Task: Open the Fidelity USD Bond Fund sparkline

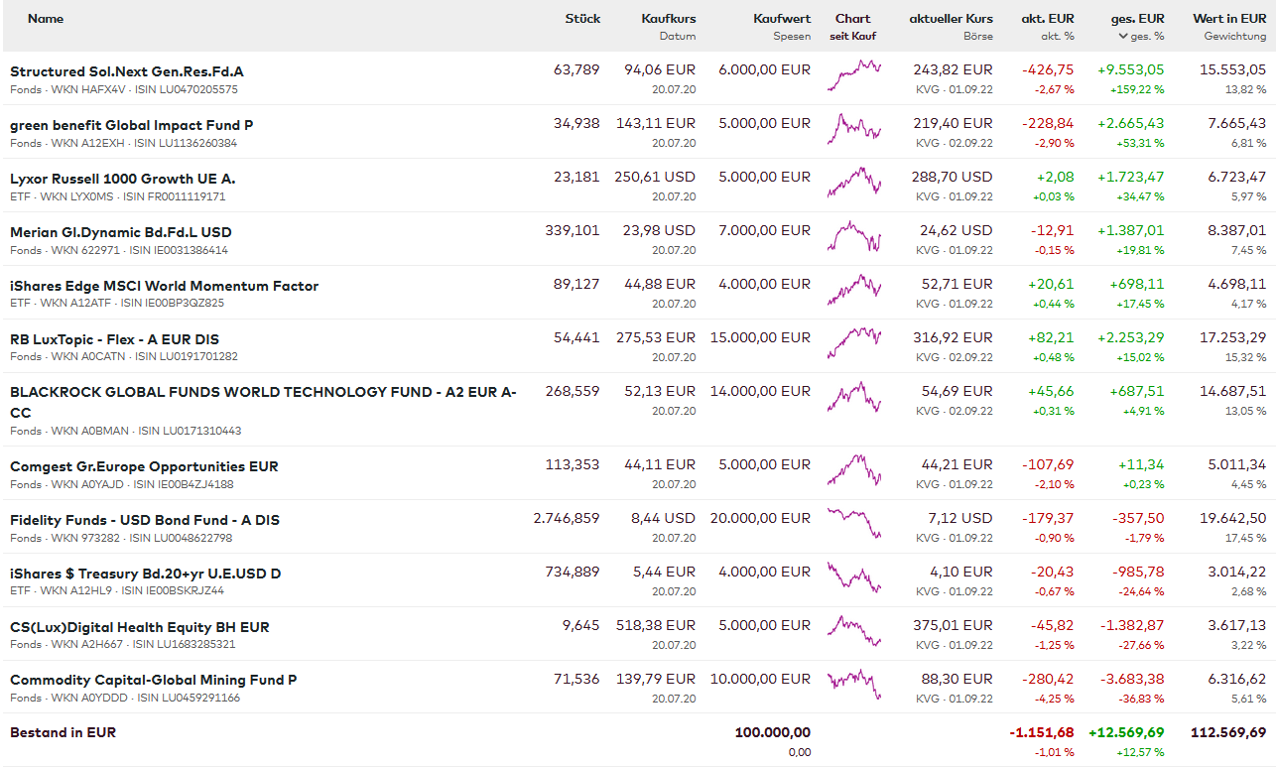Action: click(x=853, y=524)
